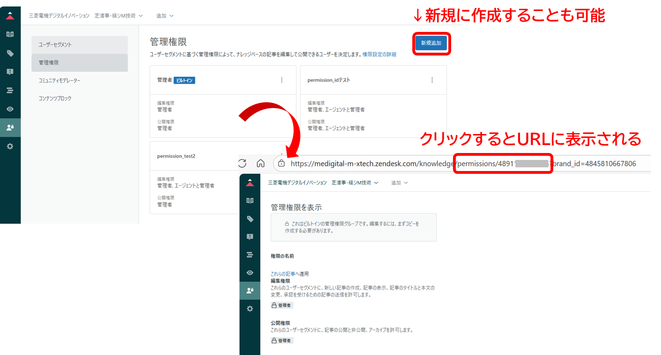
Task: Open settings gear in 管理権限 list page sidebar
Action: click(x=10, y=146)
